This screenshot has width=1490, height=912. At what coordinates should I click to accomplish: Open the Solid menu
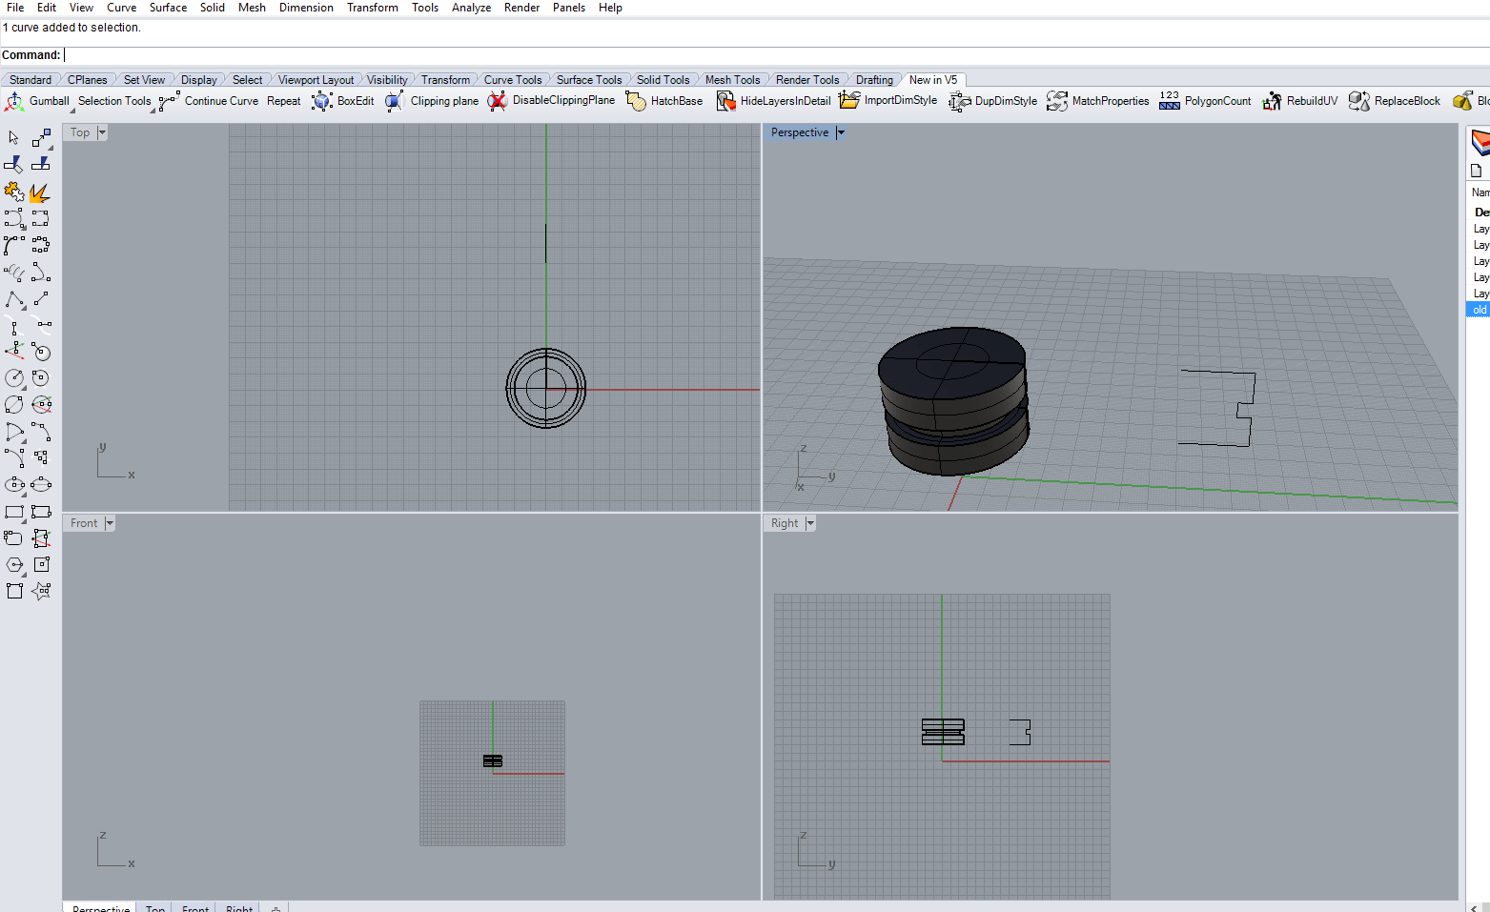coord(212,8)
